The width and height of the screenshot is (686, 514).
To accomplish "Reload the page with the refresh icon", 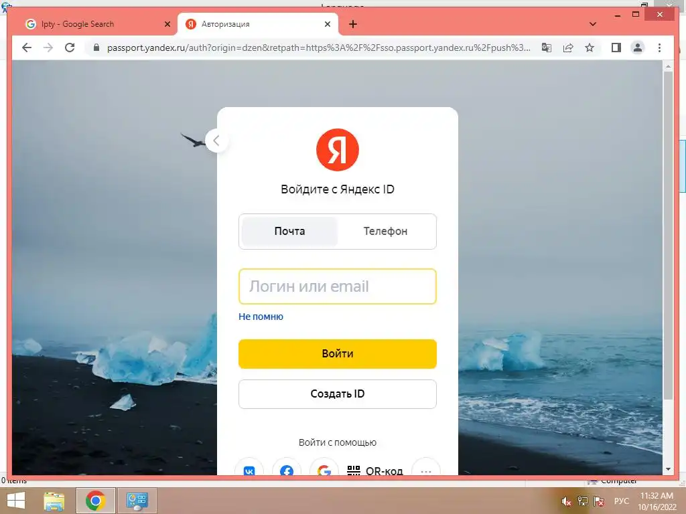I will click(70, 48).
